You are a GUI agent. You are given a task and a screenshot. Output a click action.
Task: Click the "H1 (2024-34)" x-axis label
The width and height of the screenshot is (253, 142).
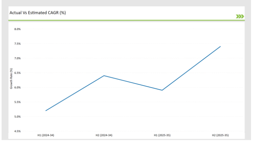(x=46, y=135)
